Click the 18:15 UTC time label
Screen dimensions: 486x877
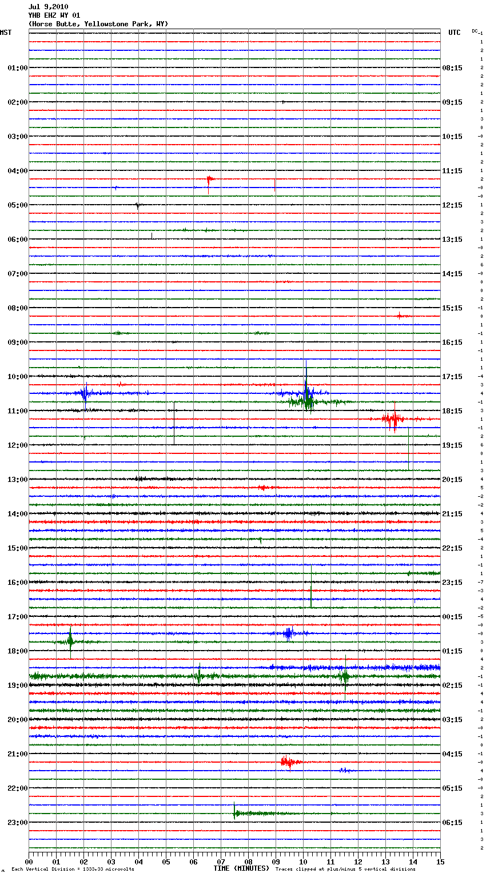[452, 411]
